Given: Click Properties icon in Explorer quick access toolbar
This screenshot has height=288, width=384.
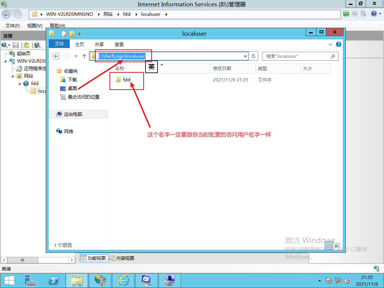Looking at the screenshot, I should [64, 33].
